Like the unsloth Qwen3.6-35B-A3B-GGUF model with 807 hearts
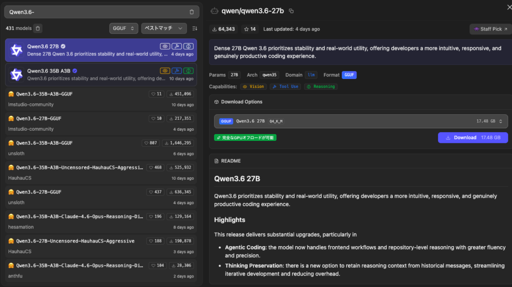512x287 pixels. (x=150, y=143)
